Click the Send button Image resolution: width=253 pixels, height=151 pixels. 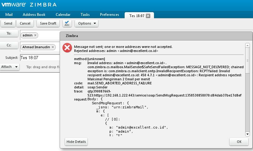coord(8,23)
